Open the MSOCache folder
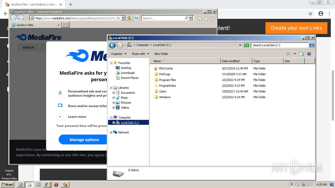 pyautogui.click(x=166, y=68)
